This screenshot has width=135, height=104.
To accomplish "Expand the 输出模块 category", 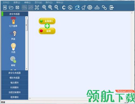I will point(15,82).
